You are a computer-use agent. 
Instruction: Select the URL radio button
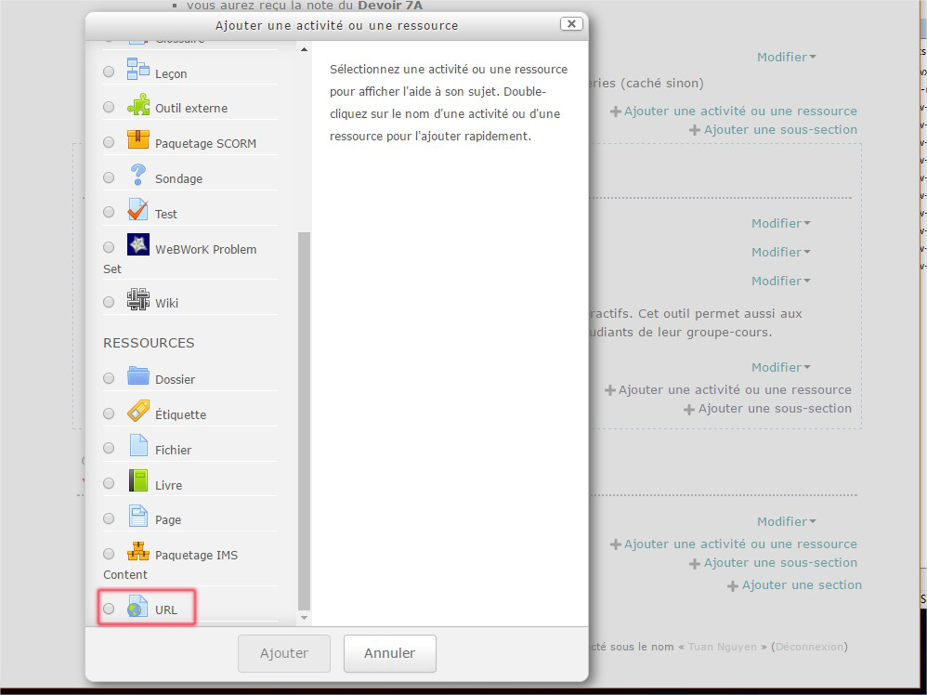(109, 610)
